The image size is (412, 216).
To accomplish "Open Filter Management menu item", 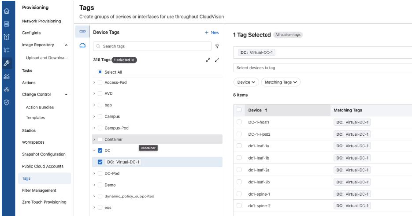I will coord(39,190).
